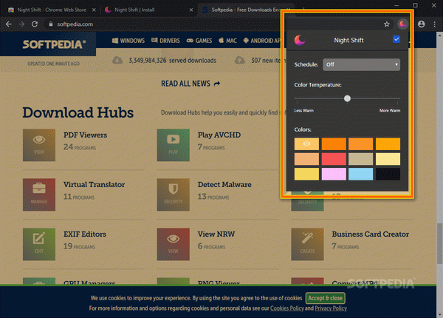Open the EXIF Editors title link
443x318 pixels.
85,234
